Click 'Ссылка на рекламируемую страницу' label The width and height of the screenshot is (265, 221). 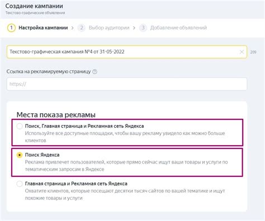pos(49,71)
